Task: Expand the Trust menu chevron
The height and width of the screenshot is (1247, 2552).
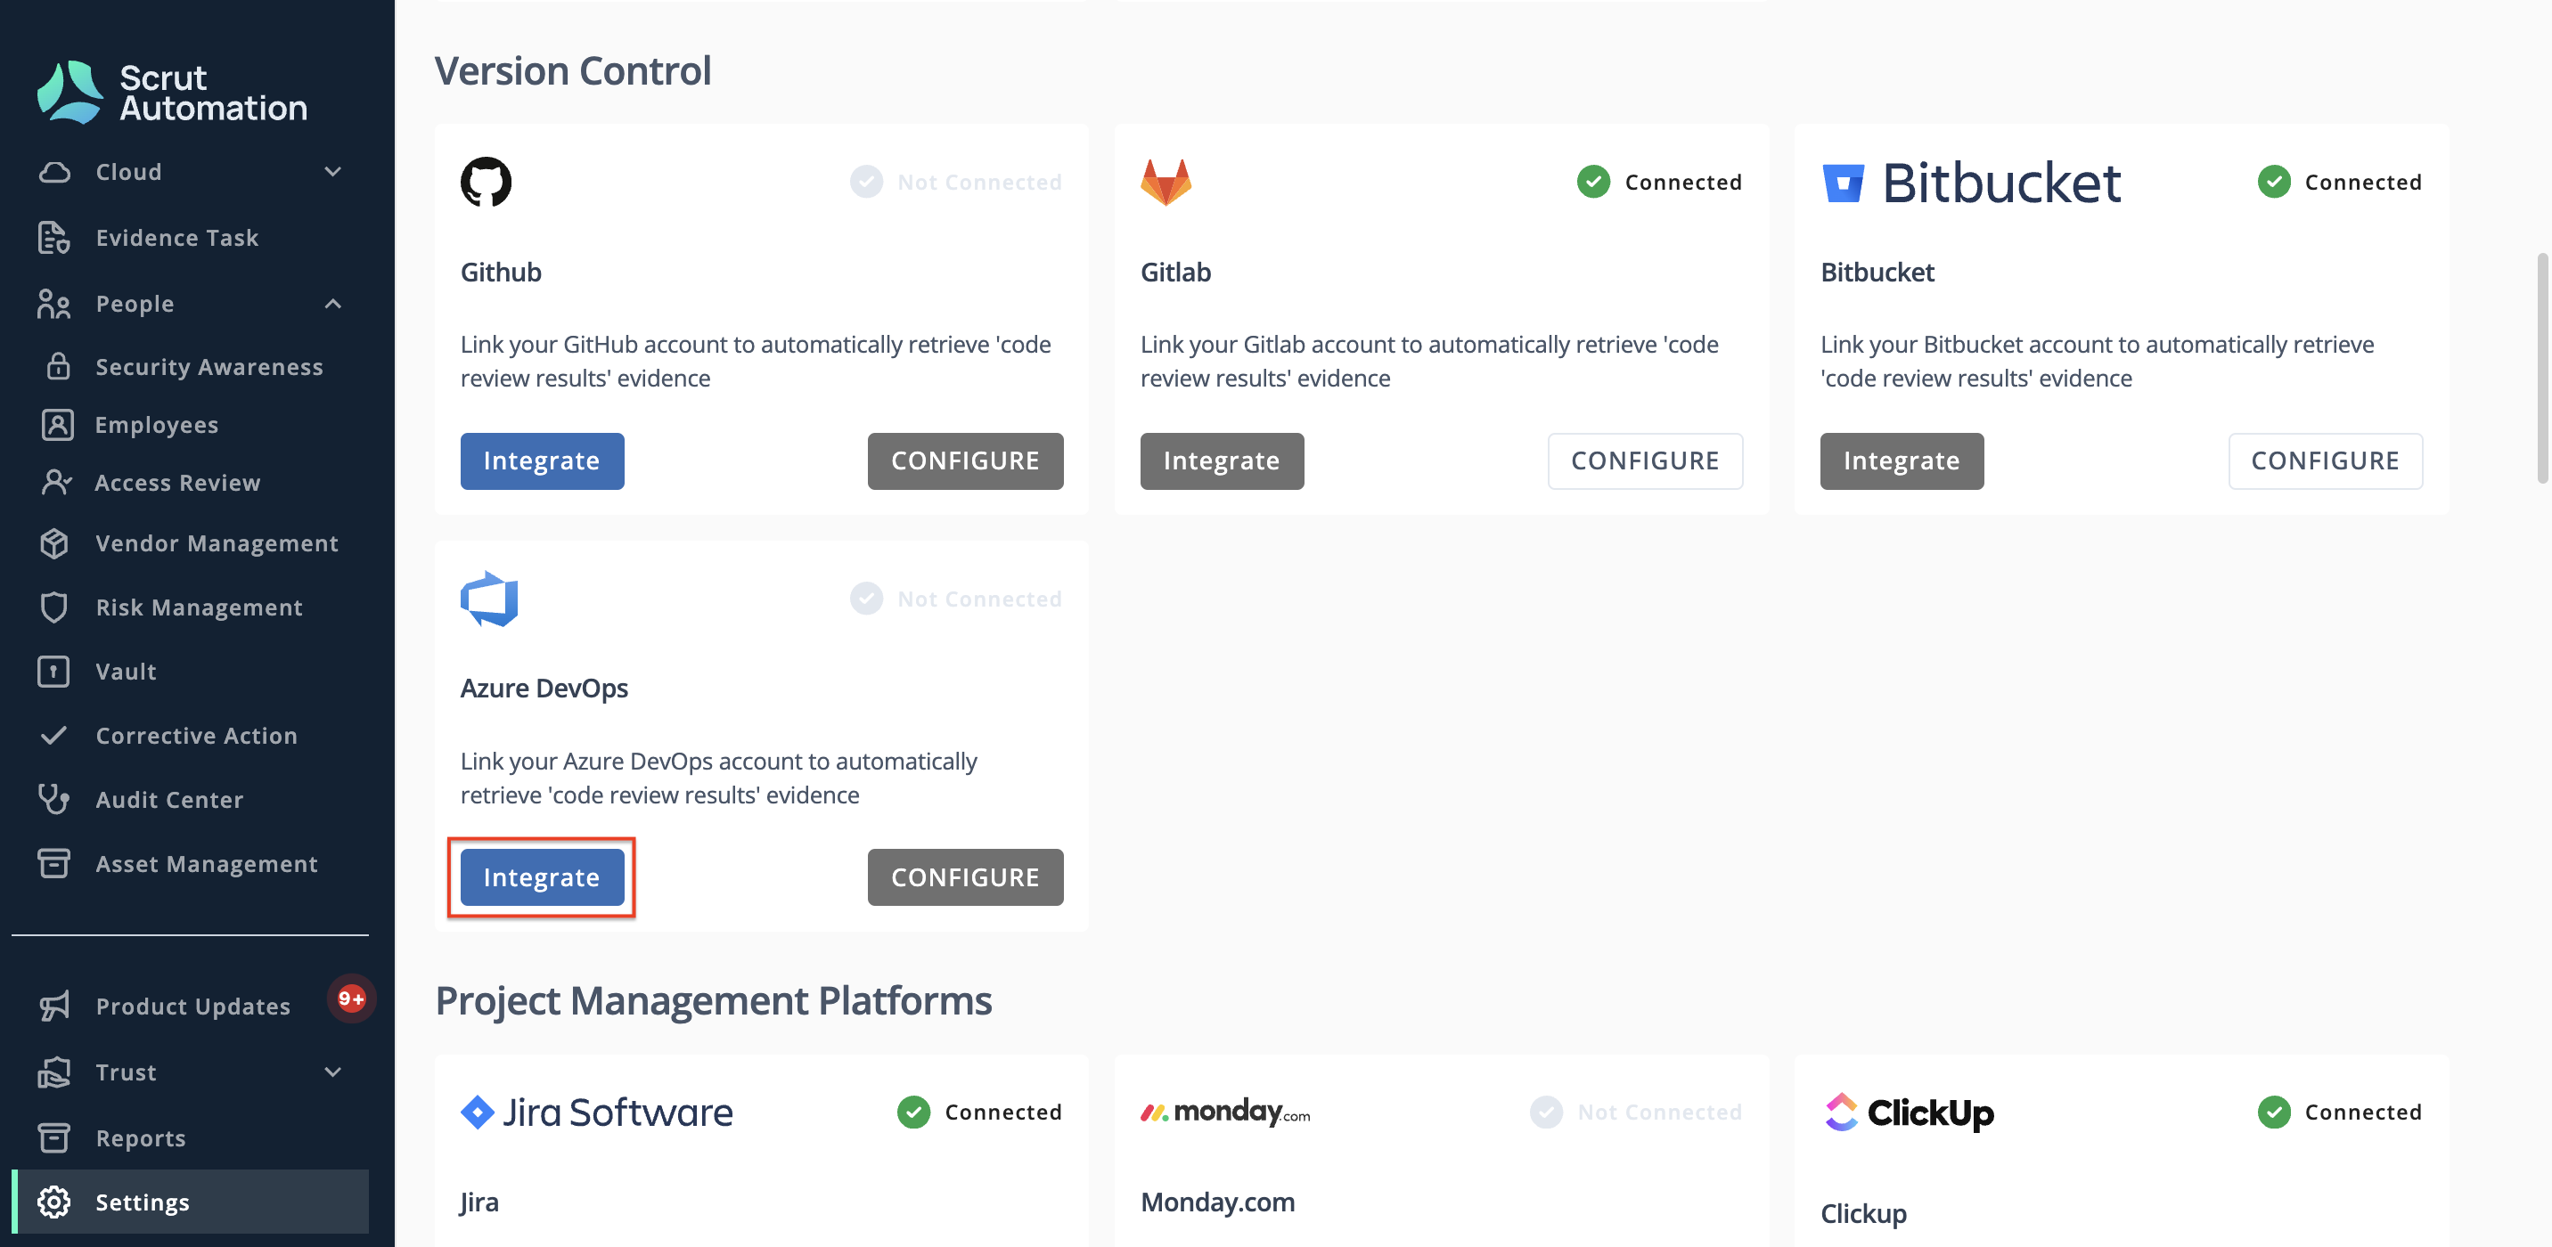Action: 334,1072
